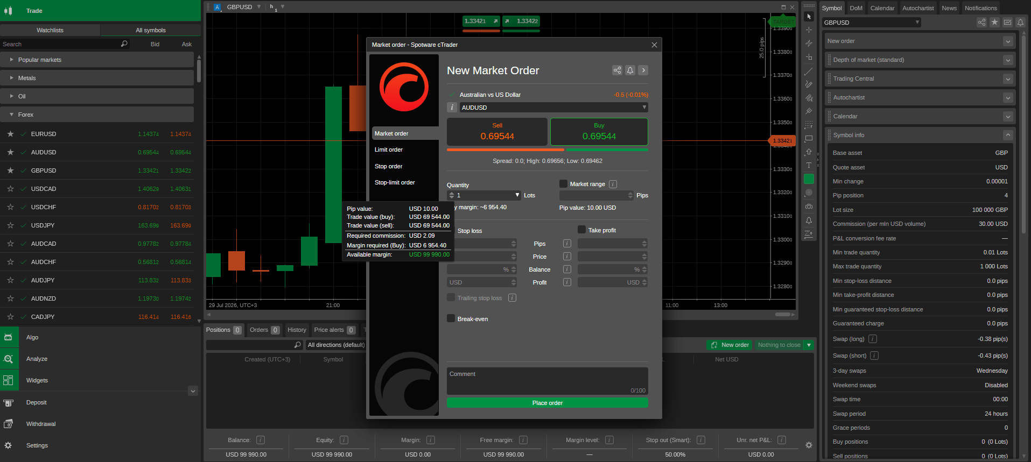Expand the Metals group
Image resolution: width=1031 pixels, height=462 pixels.
[x=97, y=78]
